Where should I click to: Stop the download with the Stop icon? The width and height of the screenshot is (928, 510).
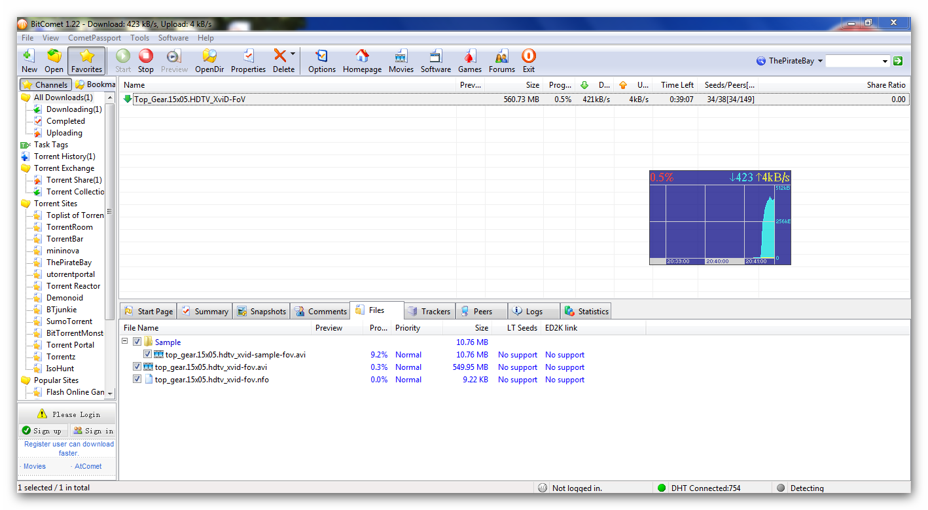click(146, 60)
